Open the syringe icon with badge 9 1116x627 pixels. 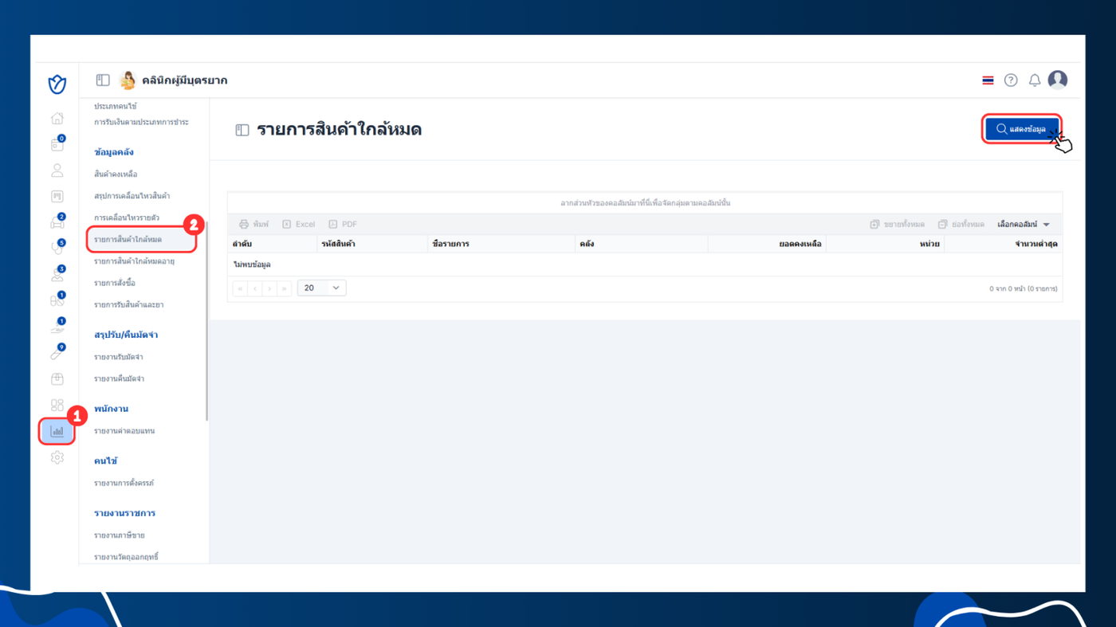pos(57,353)
